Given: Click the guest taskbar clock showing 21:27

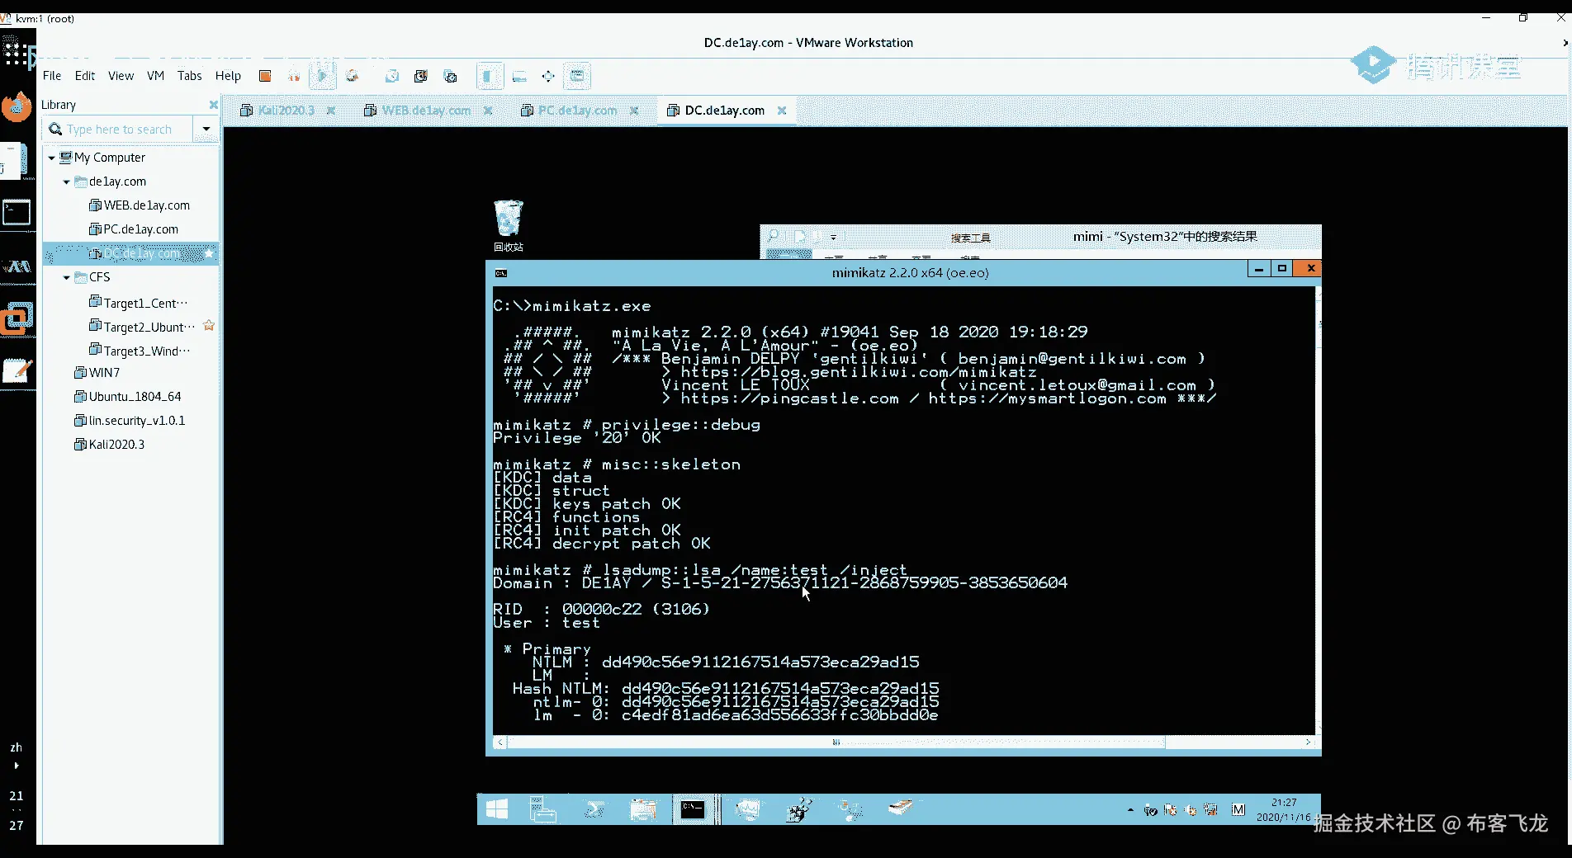Looking at the screenshot, I should 1284,809.
